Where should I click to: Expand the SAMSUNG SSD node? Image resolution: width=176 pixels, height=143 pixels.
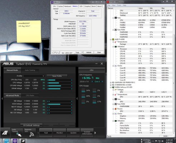[111, 83]
